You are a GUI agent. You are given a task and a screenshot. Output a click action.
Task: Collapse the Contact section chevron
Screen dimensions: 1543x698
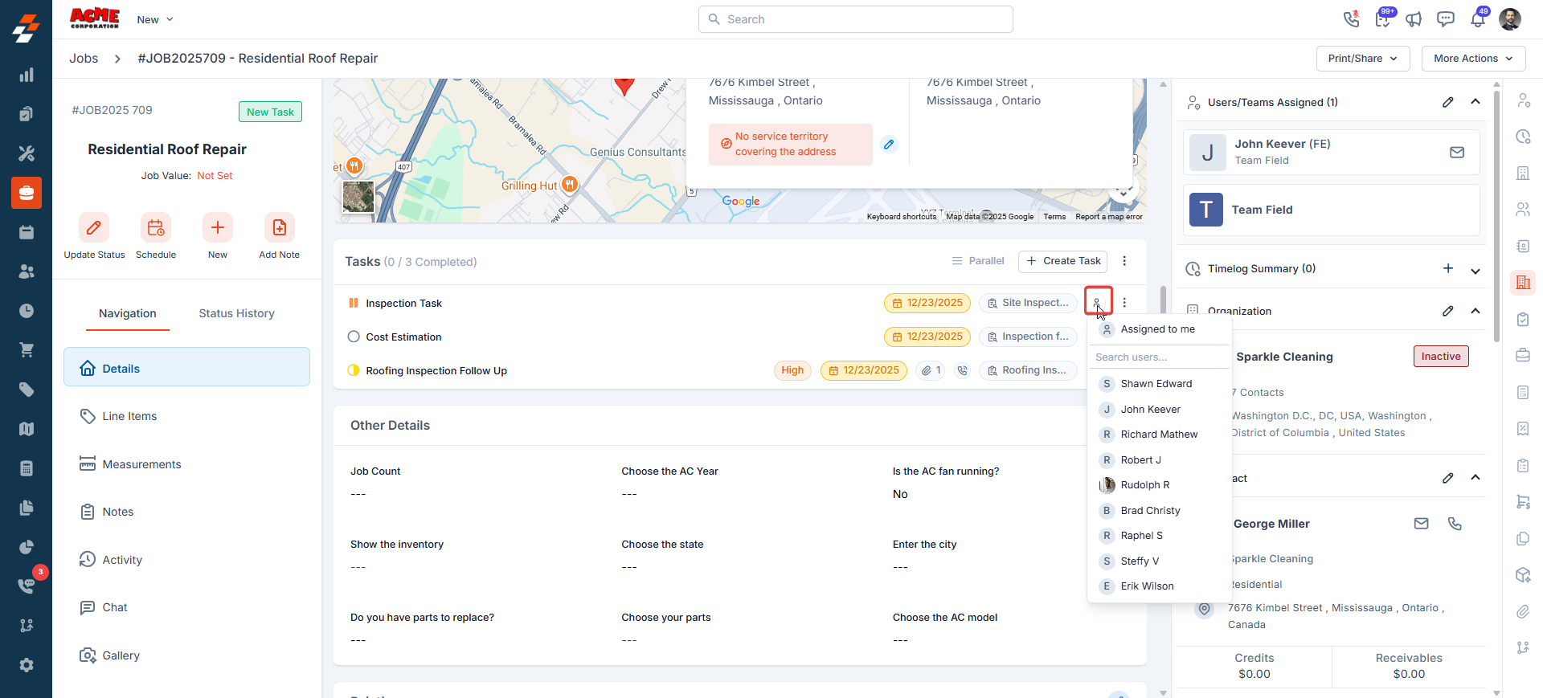pos(1475,478)
